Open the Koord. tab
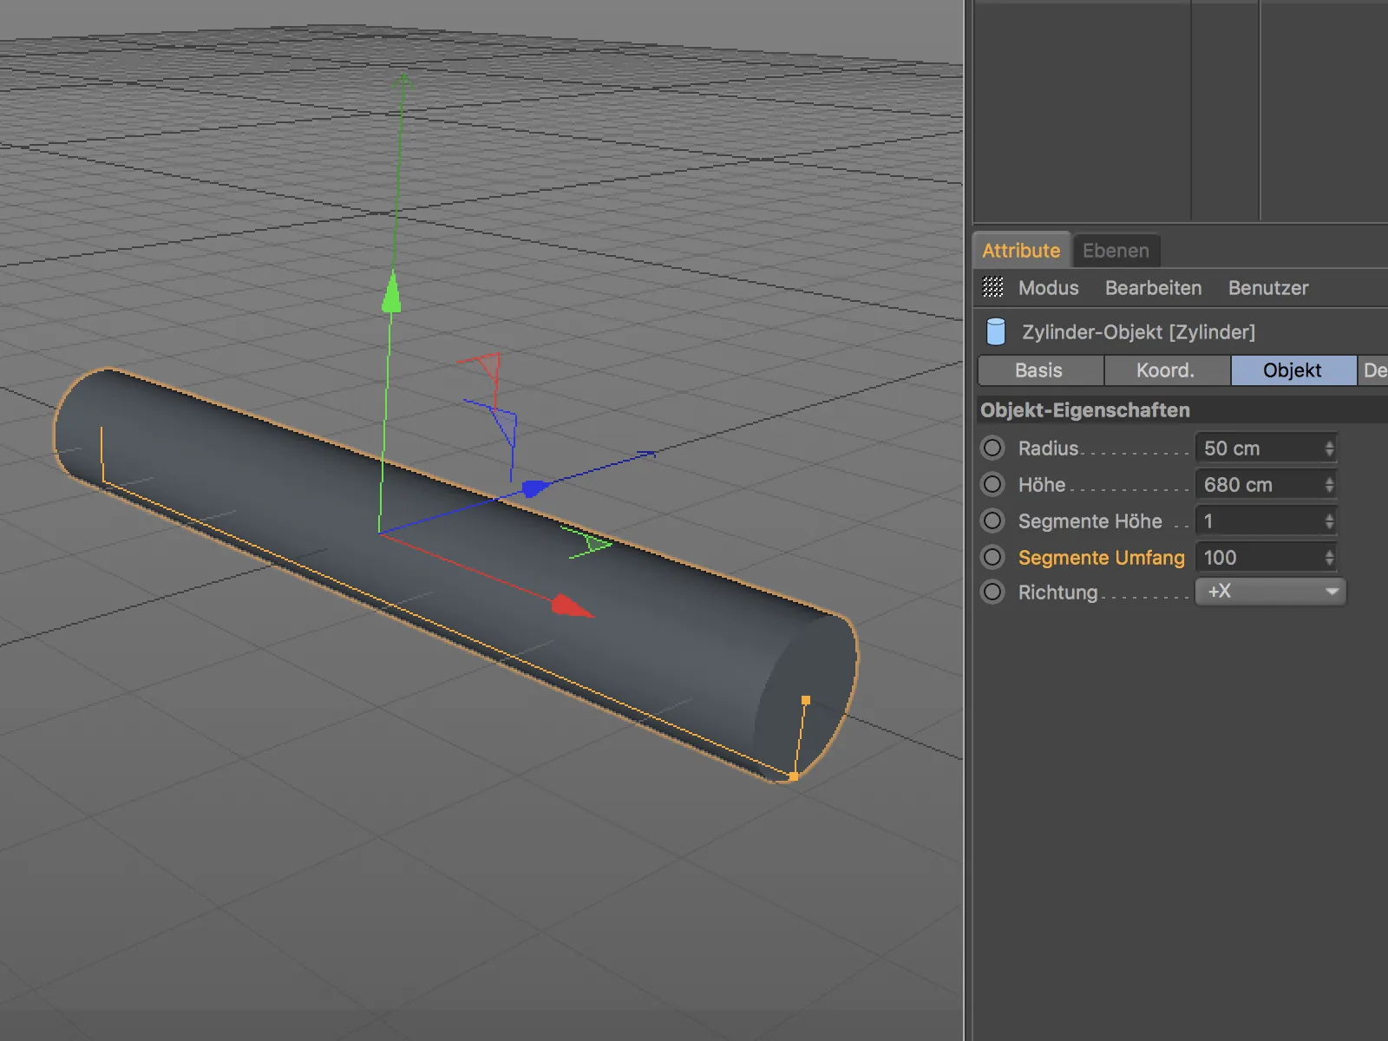The image size is (1388, 1041). click(x=1166, y=370)
